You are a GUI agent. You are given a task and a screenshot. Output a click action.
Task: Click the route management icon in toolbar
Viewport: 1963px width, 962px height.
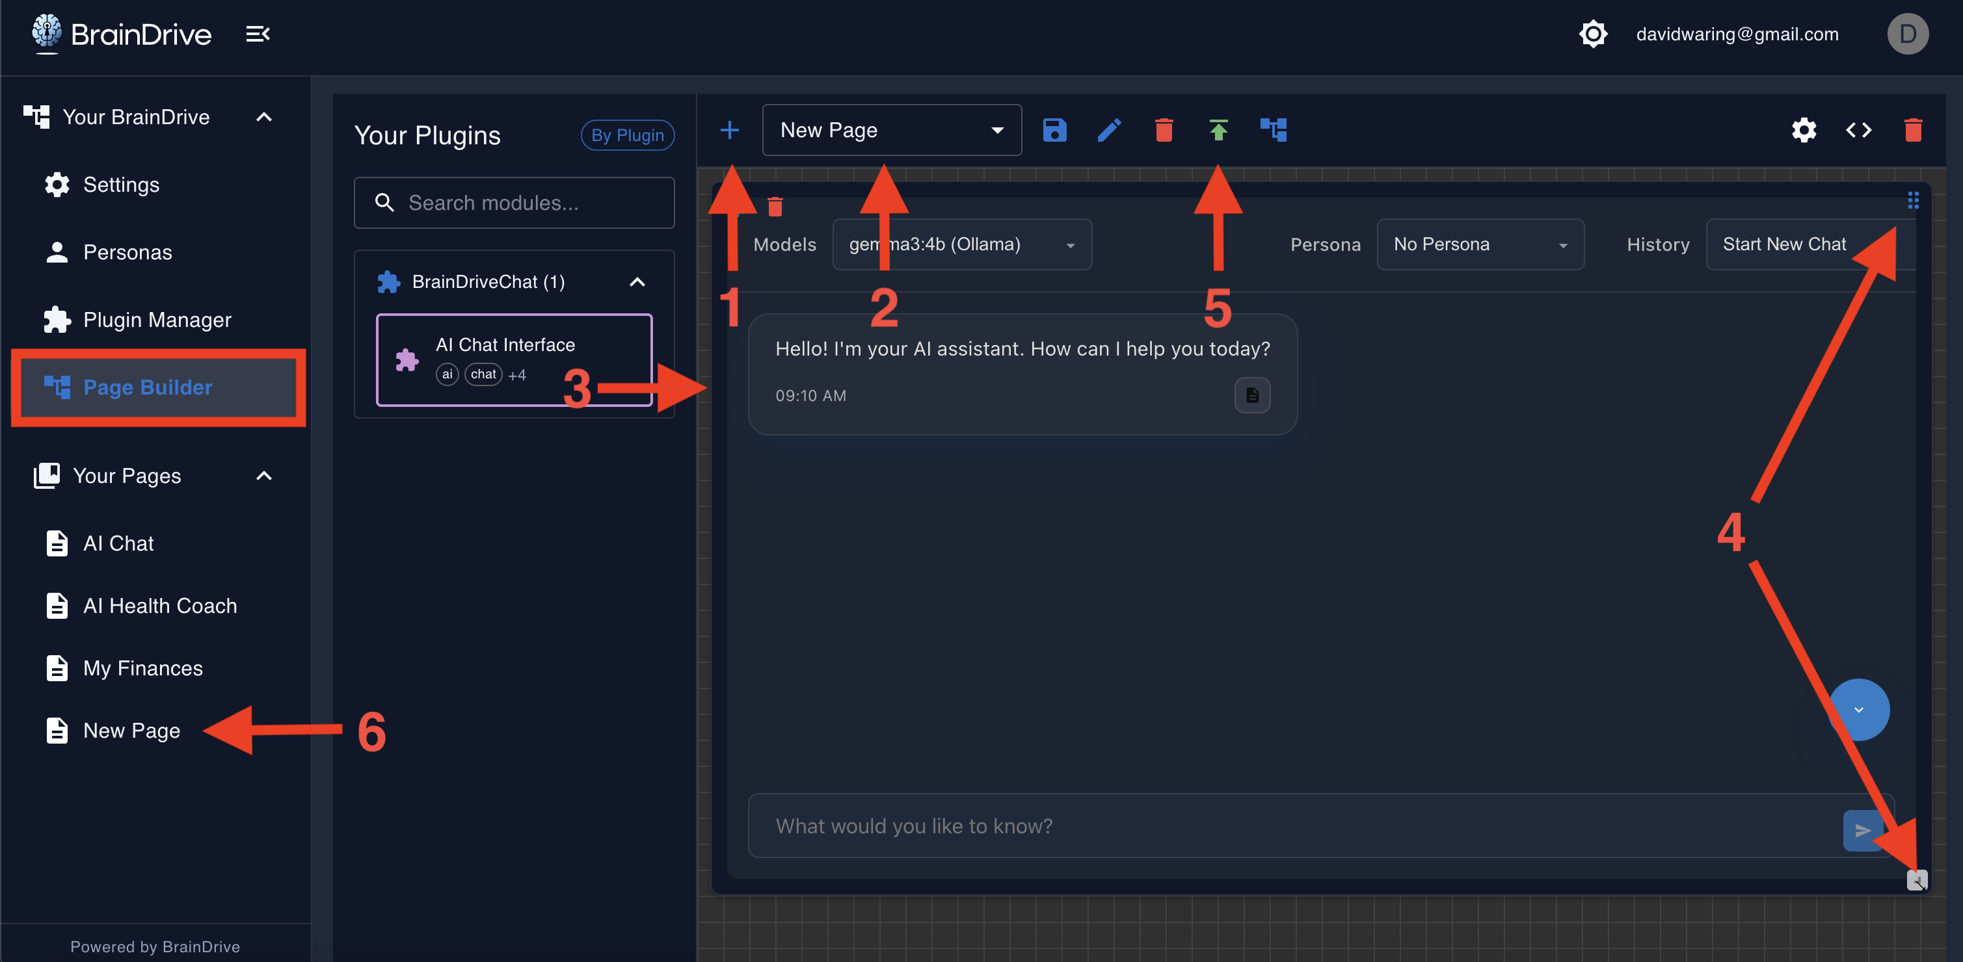click(x=1273, y=130)
